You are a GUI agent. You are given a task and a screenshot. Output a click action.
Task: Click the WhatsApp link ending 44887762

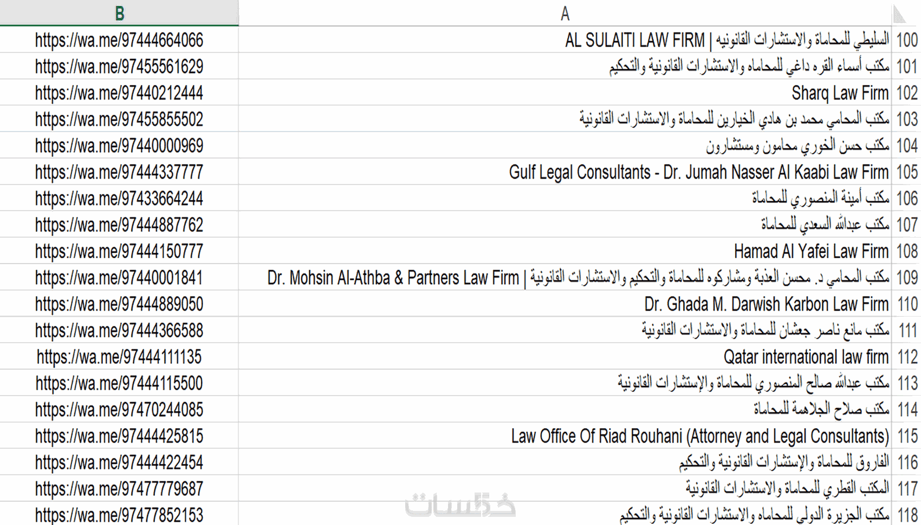[x=119, y=225]
